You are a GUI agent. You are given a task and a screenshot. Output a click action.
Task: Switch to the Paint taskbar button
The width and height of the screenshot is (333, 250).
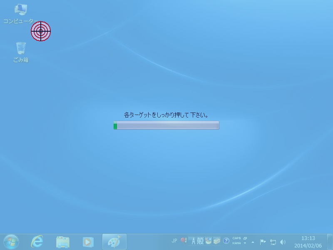(114, 242)
